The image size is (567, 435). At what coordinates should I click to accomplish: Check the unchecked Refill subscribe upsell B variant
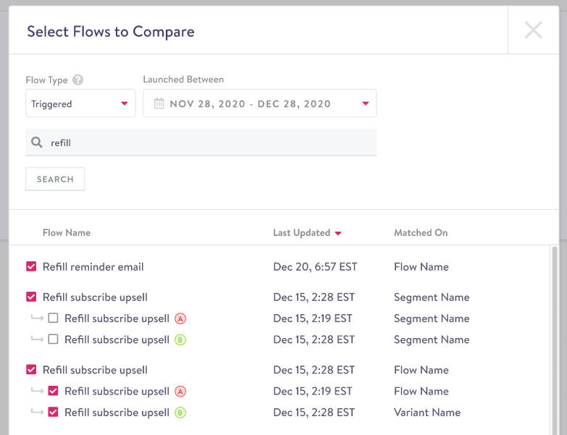point(53,339)
